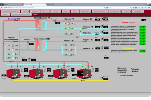Click the K3 boiler icon
The image size is (151, 100).
tap(37, 72)
